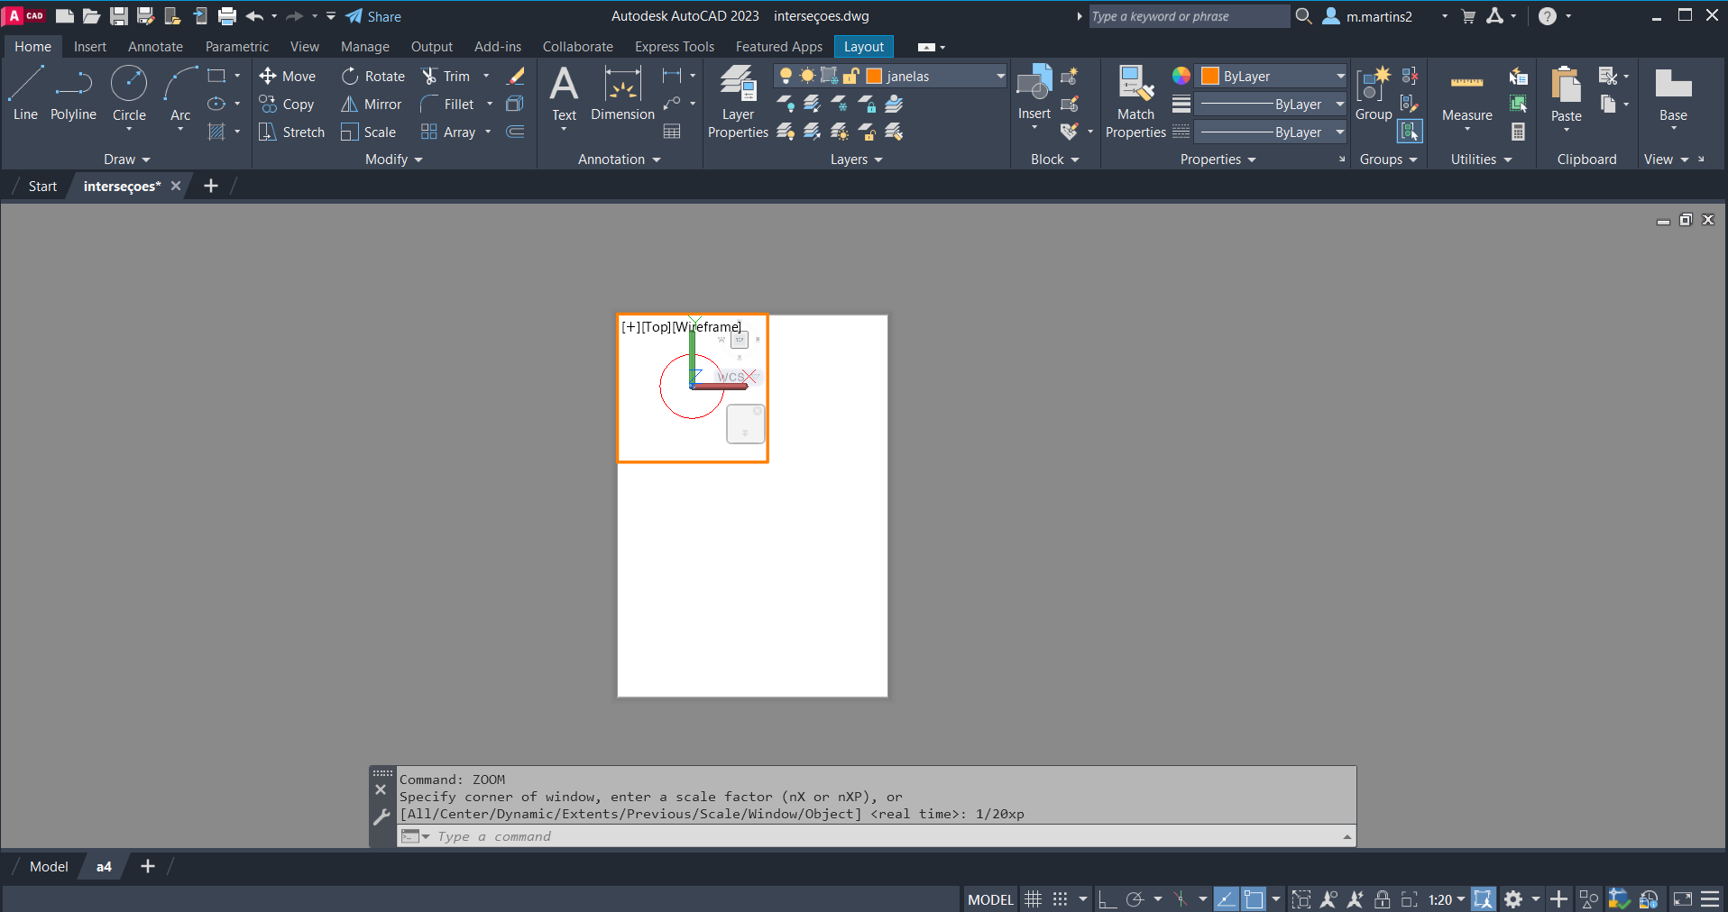
Task: Open the ByLayer color dropdown
Action: 1340,77
